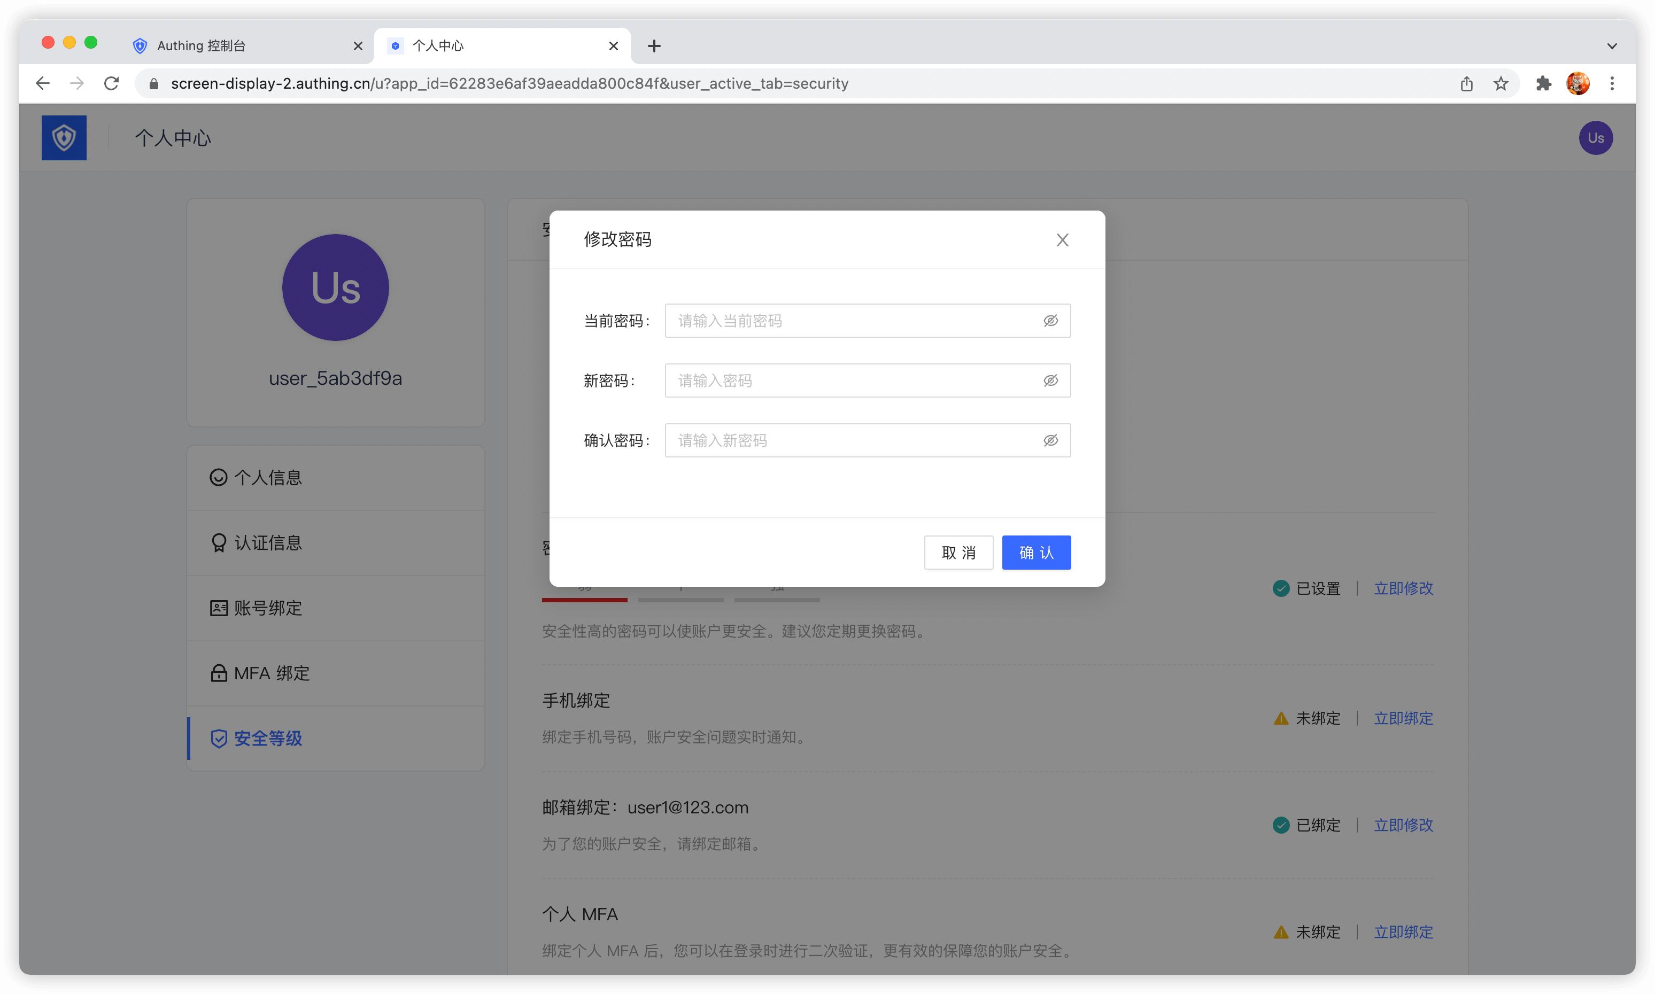The image size is (1655, 994).
Task: Go back in browser history
Action: 43,83
